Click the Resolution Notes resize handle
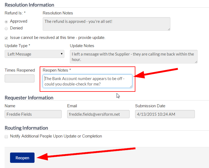Screen dimensions: 209x168 click(x=169, y=29)
